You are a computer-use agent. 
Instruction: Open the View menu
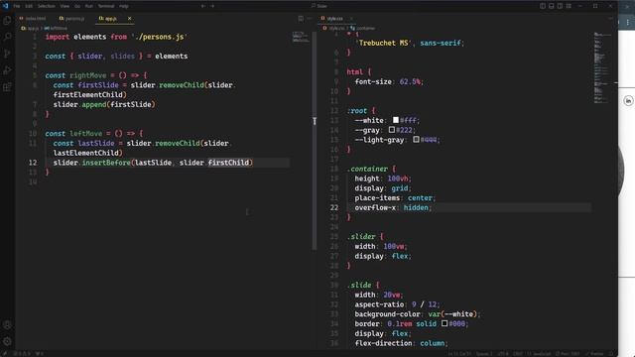[64, 6]
